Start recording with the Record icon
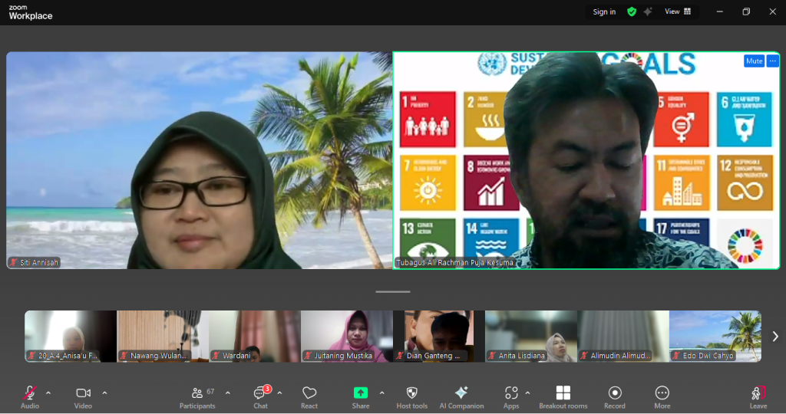Screen dimensions: 786x414 [614, 396]
